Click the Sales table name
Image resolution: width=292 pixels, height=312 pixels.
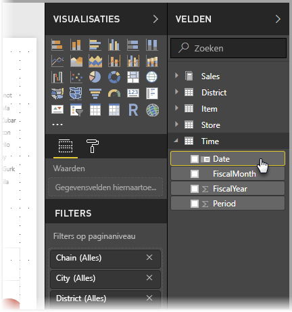coord(210,76)
